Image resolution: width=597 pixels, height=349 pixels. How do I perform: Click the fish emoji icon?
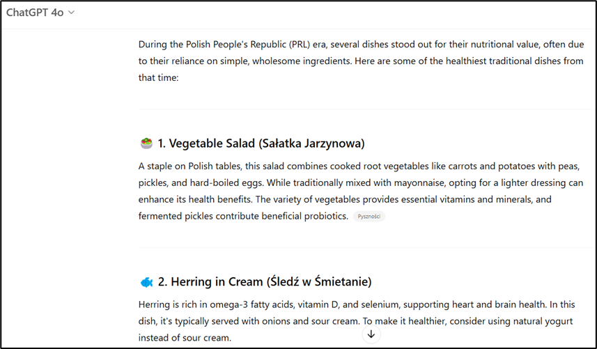(x=146, y=282)
